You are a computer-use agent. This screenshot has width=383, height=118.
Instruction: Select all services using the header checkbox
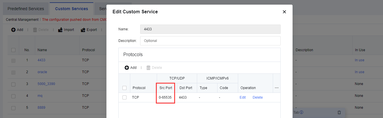[x=13, y=50]
